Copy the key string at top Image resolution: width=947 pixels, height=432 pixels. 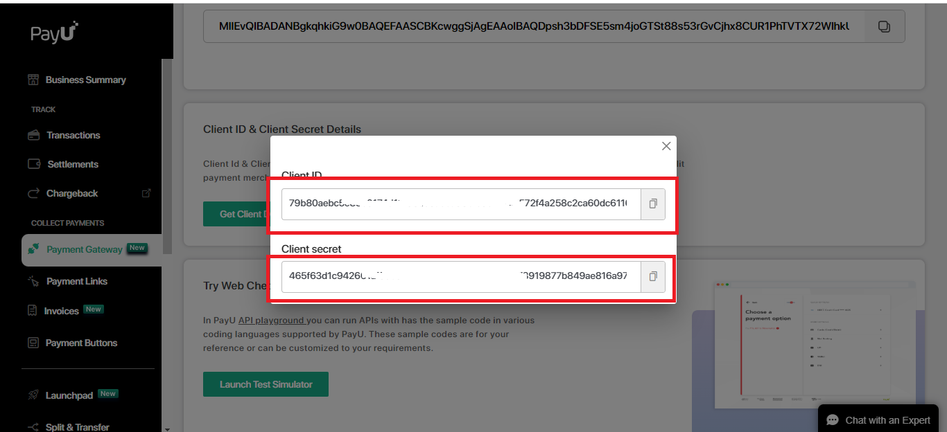tap(884, 26)
